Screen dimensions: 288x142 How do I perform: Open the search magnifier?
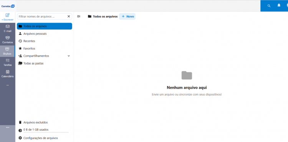tap(269, 6)
